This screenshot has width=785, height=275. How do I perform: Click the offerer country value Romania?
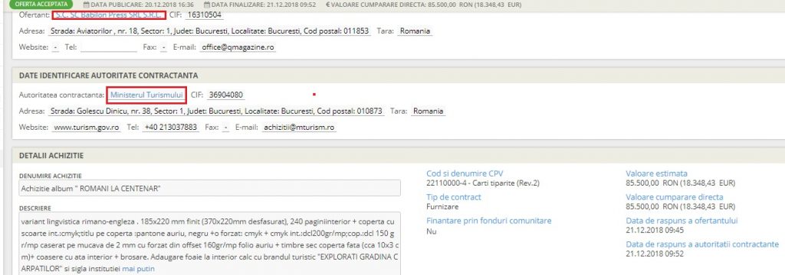[415, 31]
